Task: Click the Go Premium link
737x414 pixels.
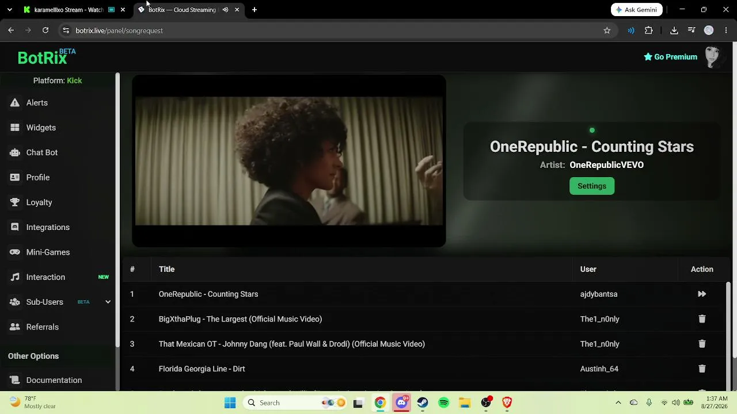Action: tap(670, 57)
